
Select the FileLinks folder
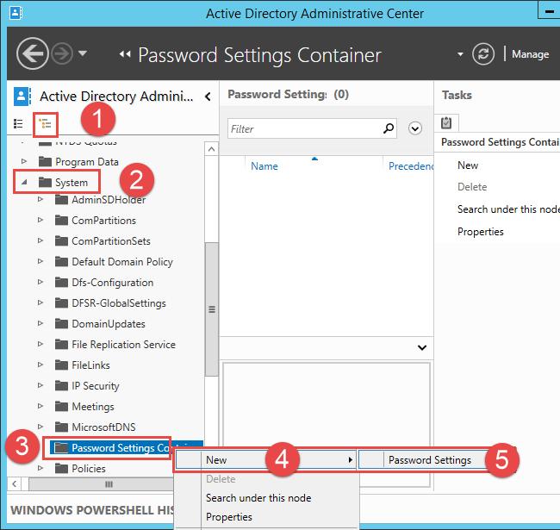coord(82,365)
